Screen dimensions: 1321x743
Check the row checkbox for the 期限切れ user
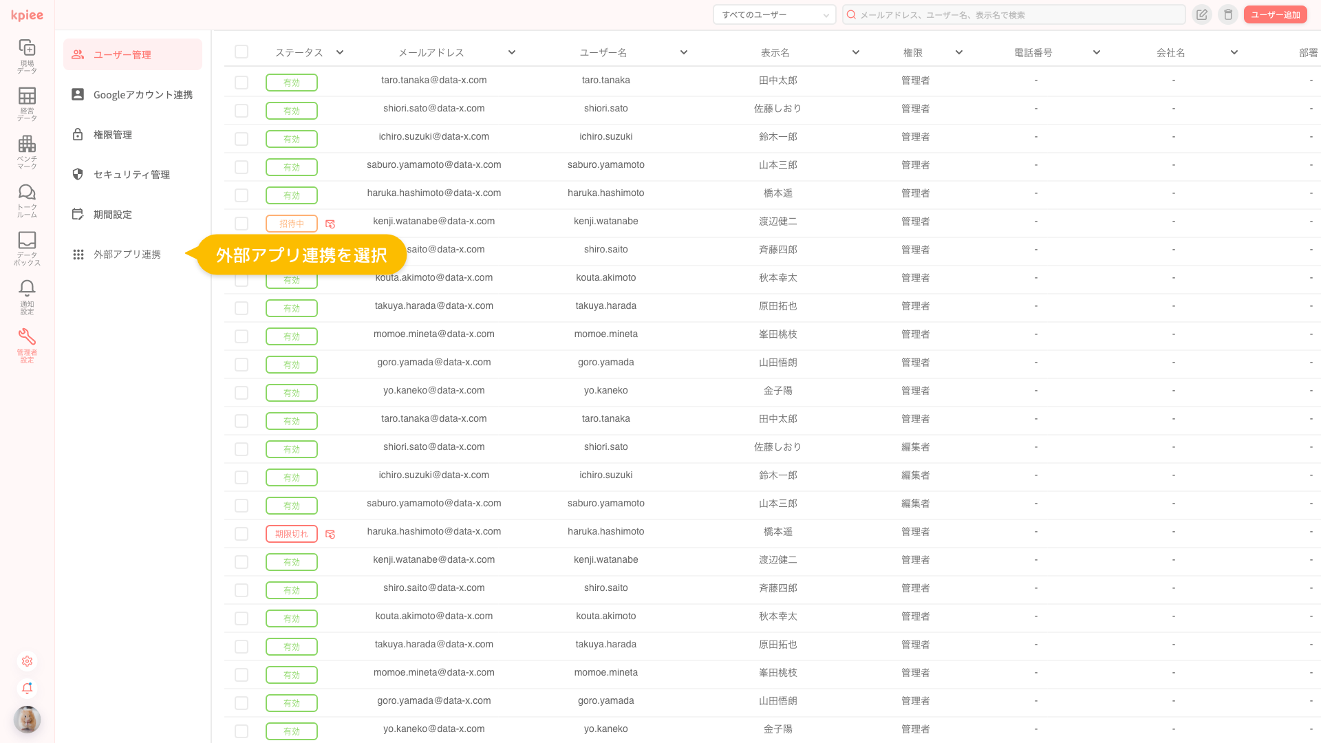[x=241, y=533]
